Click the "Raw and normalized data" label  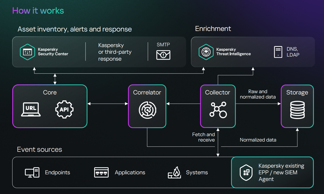pyautogui.click(x=258, y=94)
